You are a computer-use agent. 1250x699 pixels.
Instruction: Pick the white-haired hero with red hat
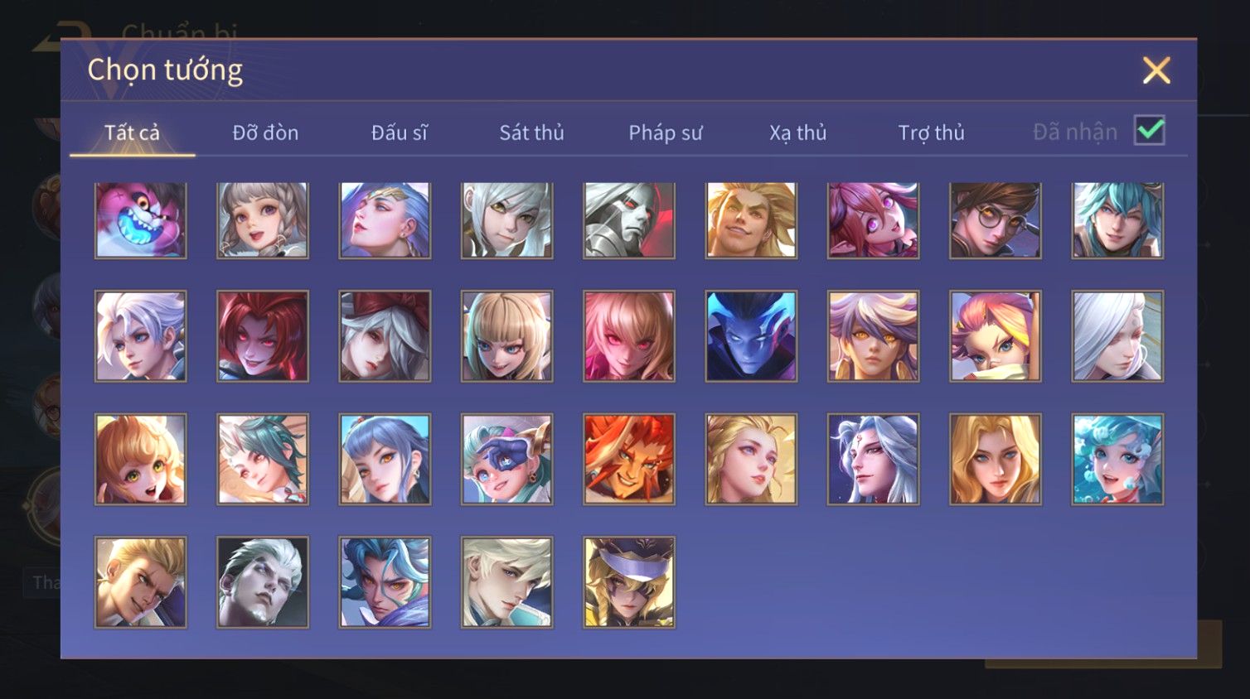click(385, 336)
